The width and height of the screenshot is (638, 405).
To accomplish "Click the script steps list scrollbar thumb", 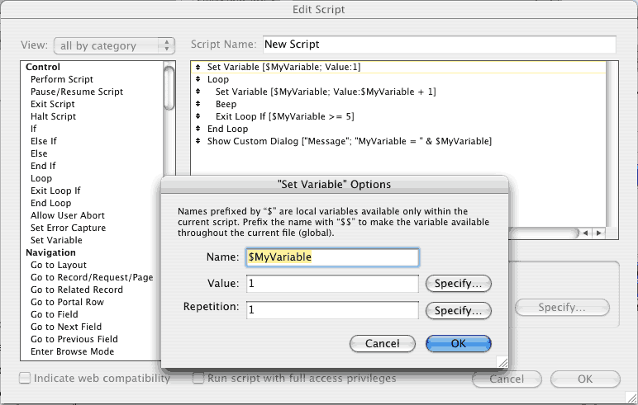I will tap(169, 87).
